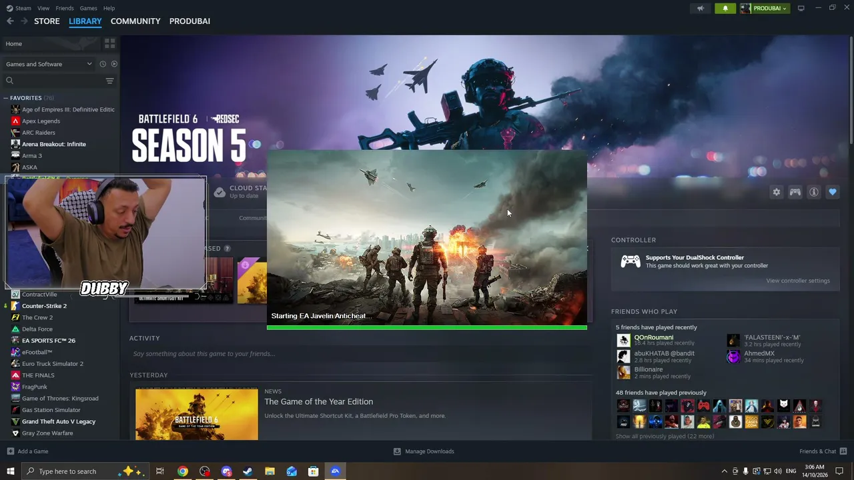
Task: Open the Steam icon in the taskbar
Action: tap(248, 471)
